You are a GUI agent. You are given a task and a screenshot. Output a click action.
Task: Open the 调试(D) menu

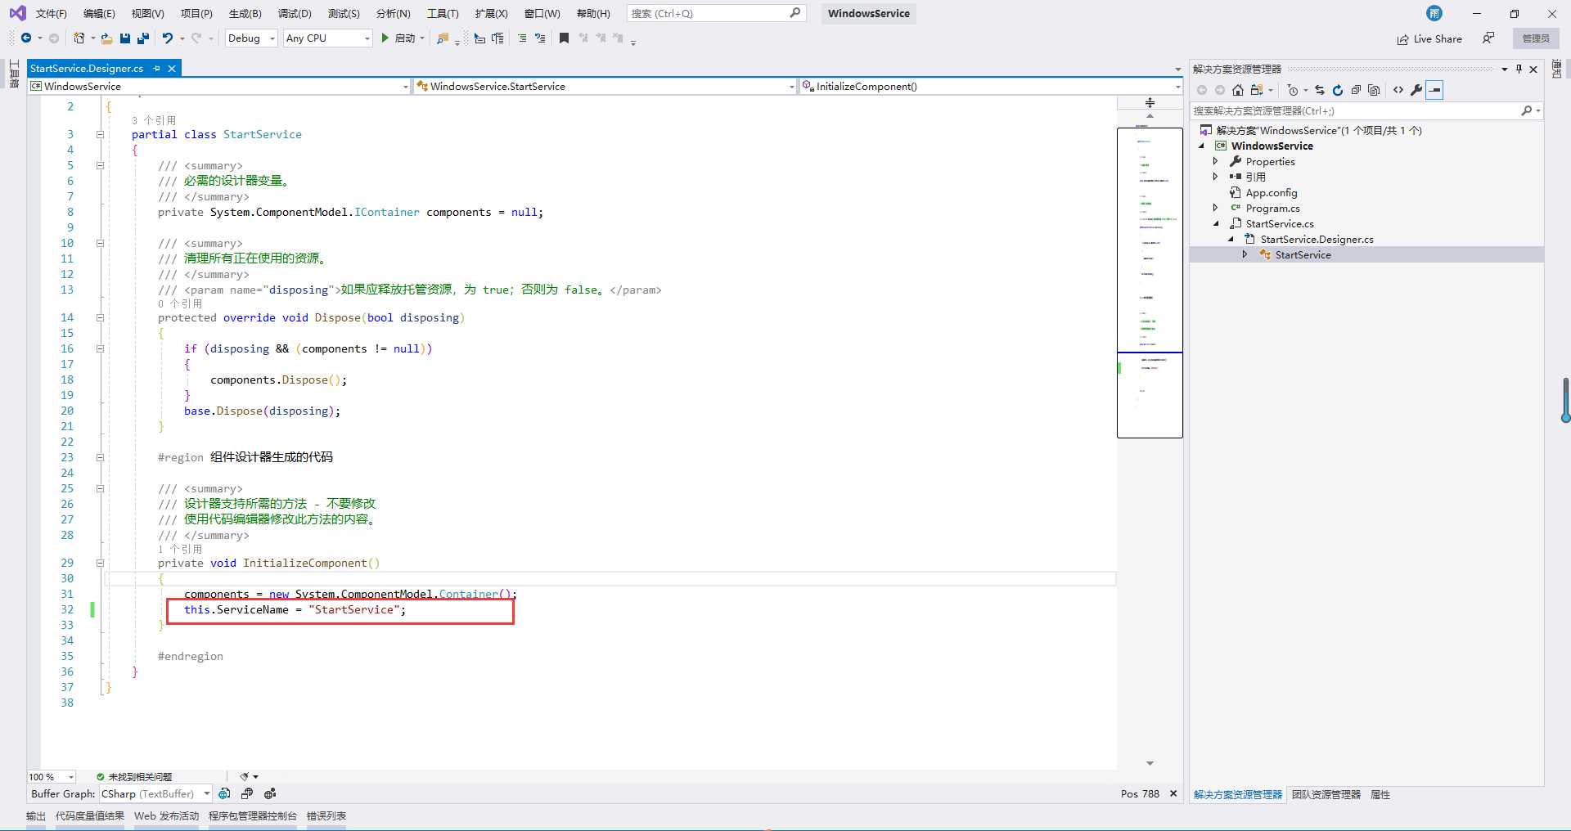click(x=295, y=14)
